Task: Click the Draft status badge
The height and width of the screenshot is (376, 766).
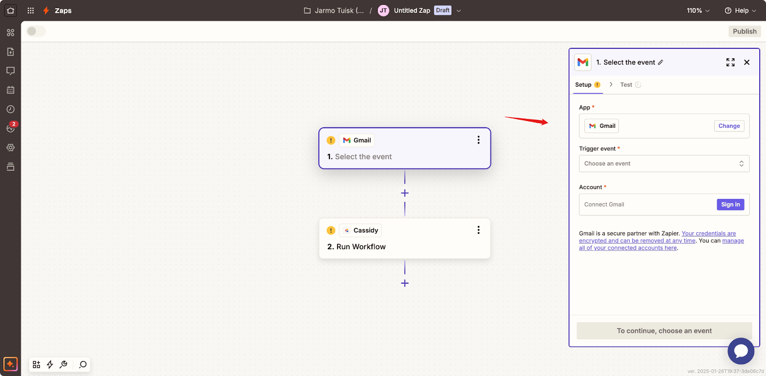Action: click(443, 11)
